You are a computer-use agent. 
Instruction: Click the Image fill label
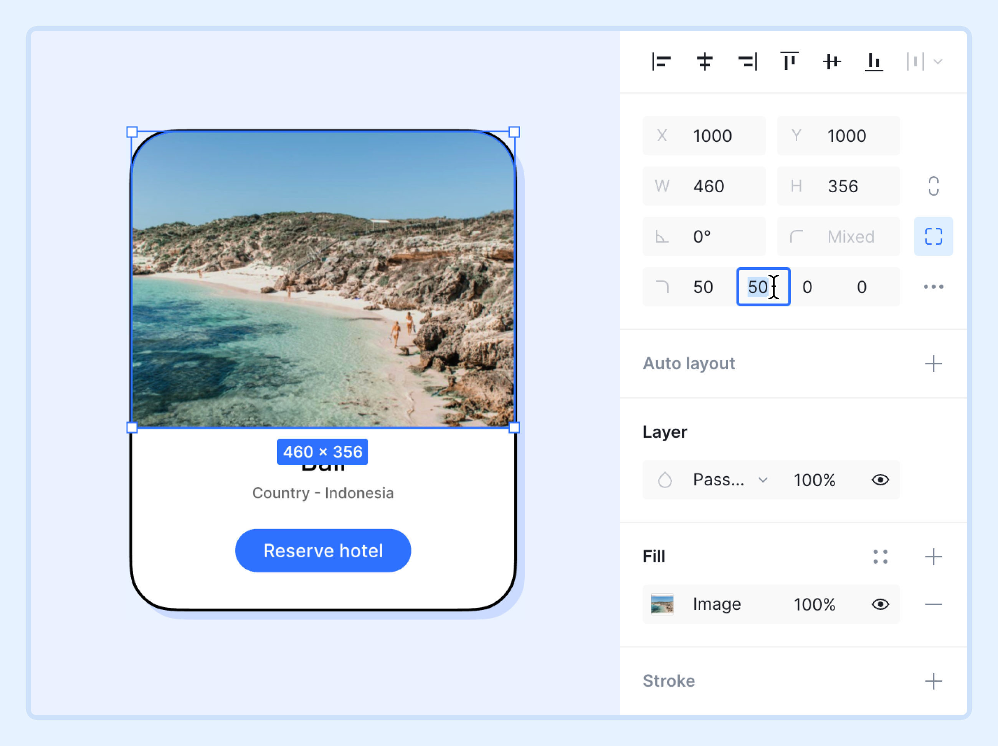(x=717, y=604)
